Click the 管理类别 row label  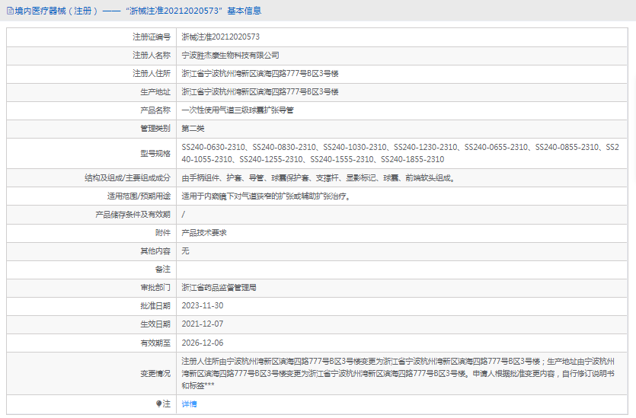tap(155, 129)
